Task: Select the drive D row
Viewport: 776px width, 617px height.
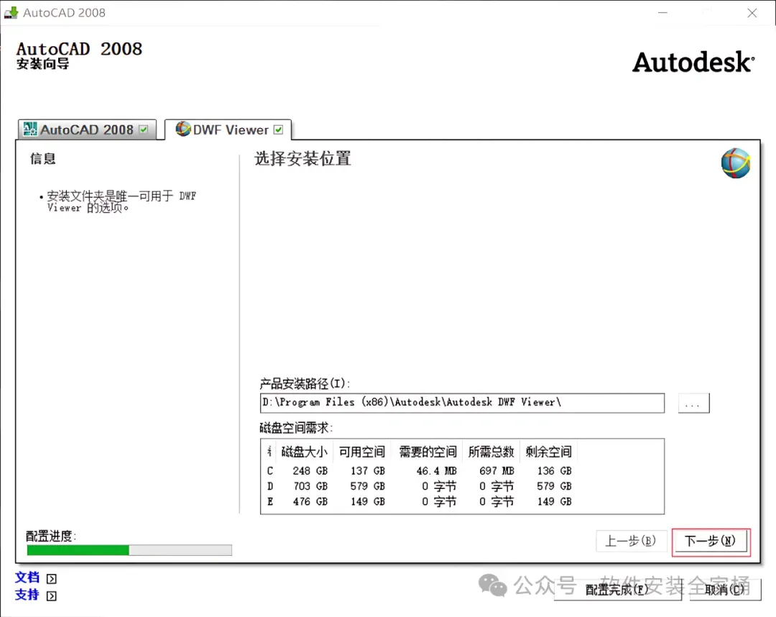Action: (x=420, y=486)
